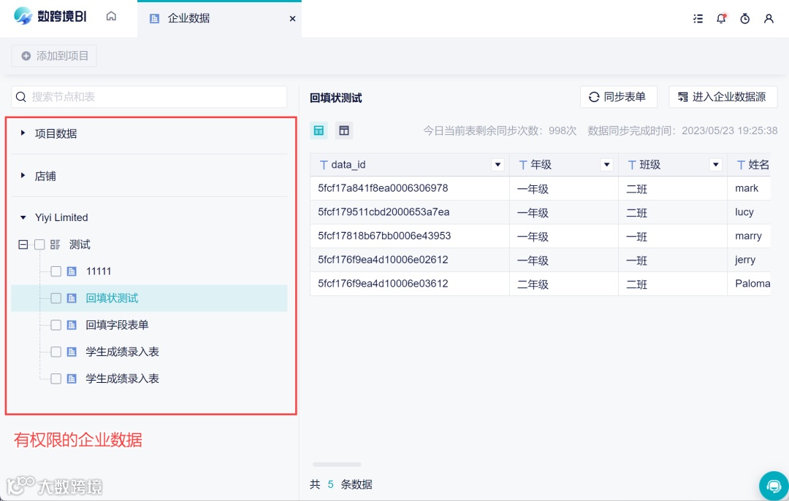The width and height of the screenshot is (789, 501).
Task: Go to home via the house icon
Action: [x=111, y=17]
